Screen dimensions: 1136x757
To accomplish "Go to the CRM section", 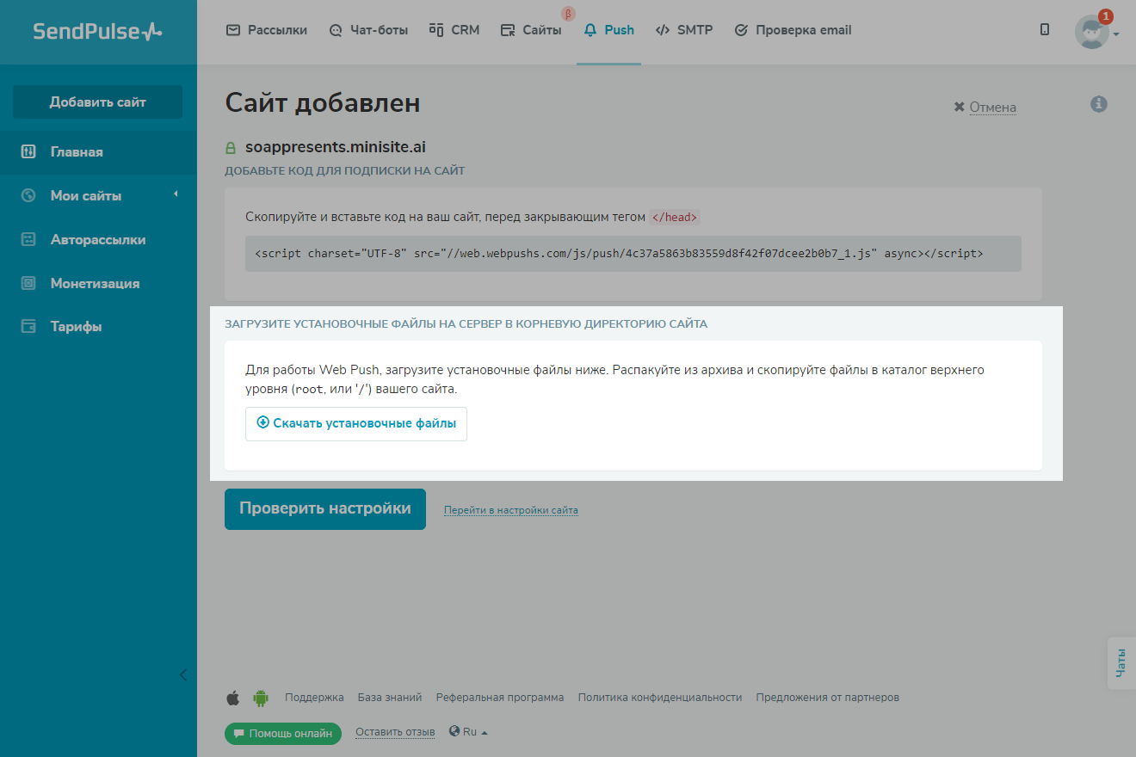I will click(x=454, y=30).
